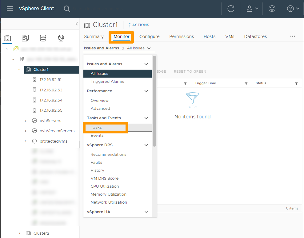The height and width of the screenshot is (238, 304).
Task: Collapse the Tasks and Events section
Action: click(x=146, y=118)
